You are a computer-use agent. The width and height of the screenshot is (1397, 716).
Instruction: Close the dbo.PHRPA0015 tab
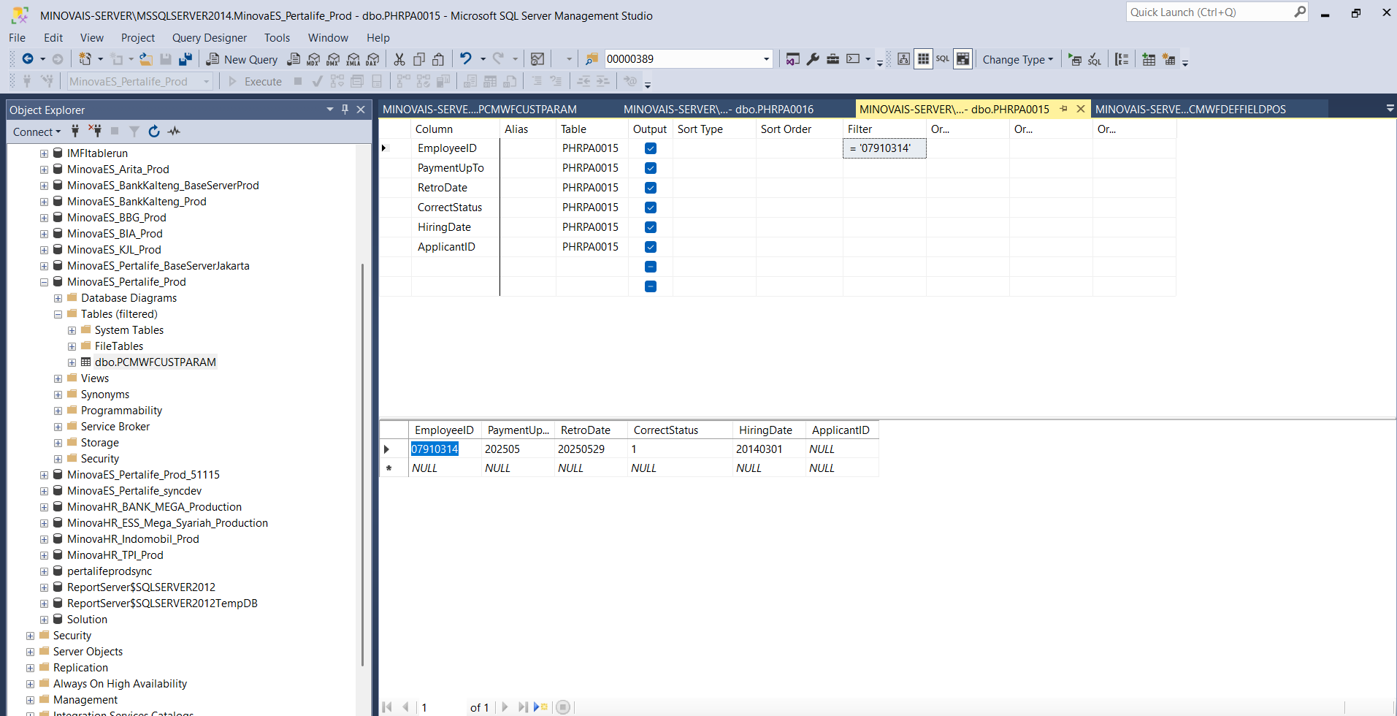coord(1081,109)
